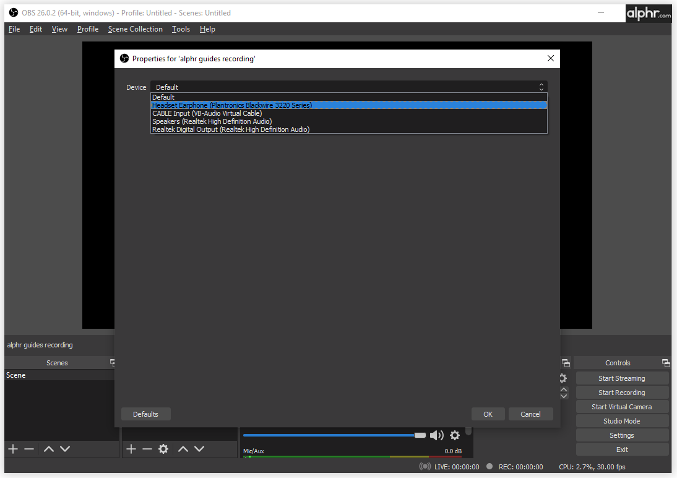Remove selected source with minus icon
Image resolution: width=677 pixels, height=478 pixels.
point(147,449)
